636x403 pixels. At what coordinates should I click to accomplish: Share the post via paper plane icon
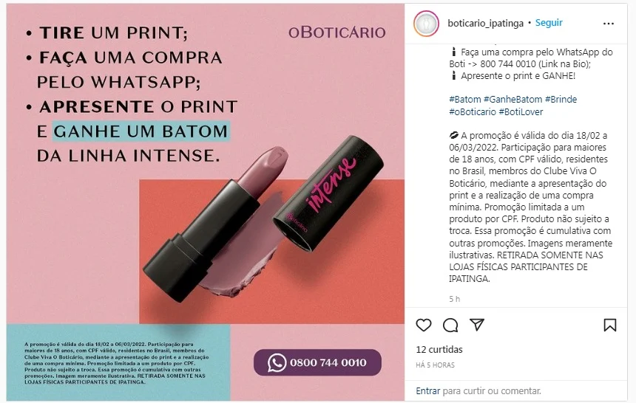pyautogui.click(x=477, y=325)
